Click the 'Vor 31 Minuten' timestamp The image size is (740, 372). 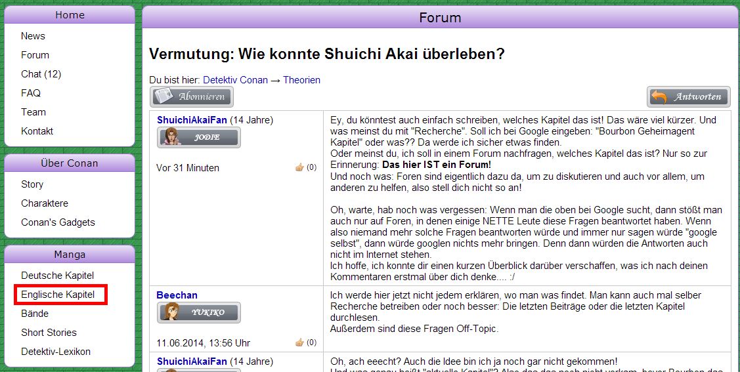[188, 168]
